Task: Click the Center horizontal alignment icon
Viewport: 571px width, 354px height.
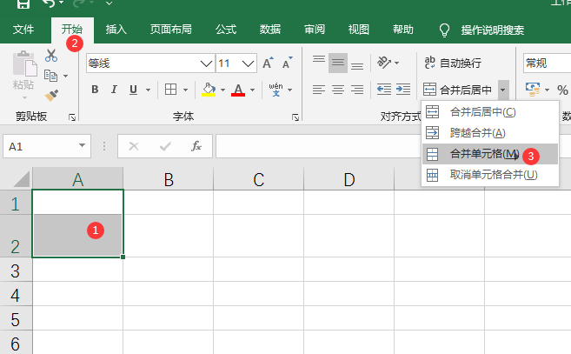Action: [x=338, y=90]
